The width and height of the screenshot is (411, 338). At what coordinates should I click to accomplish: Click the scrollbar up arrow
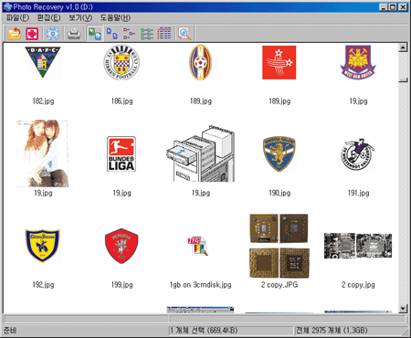pyautogui.click(x=403, y=48)
